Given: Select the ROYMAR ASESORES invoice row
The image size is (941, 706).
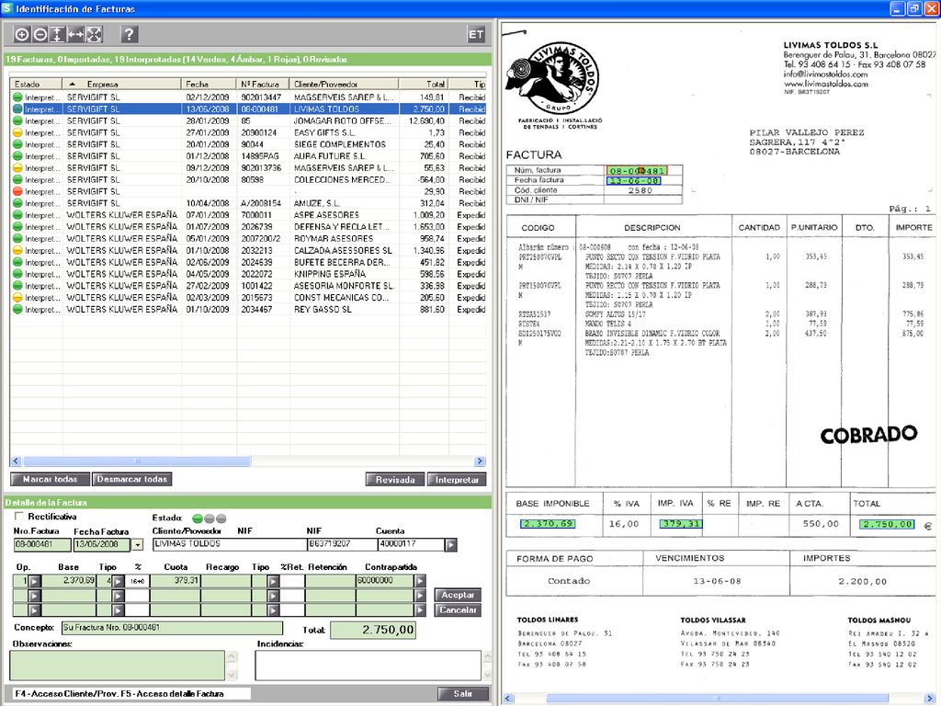Looking at the screenshot, I should 248,238.
